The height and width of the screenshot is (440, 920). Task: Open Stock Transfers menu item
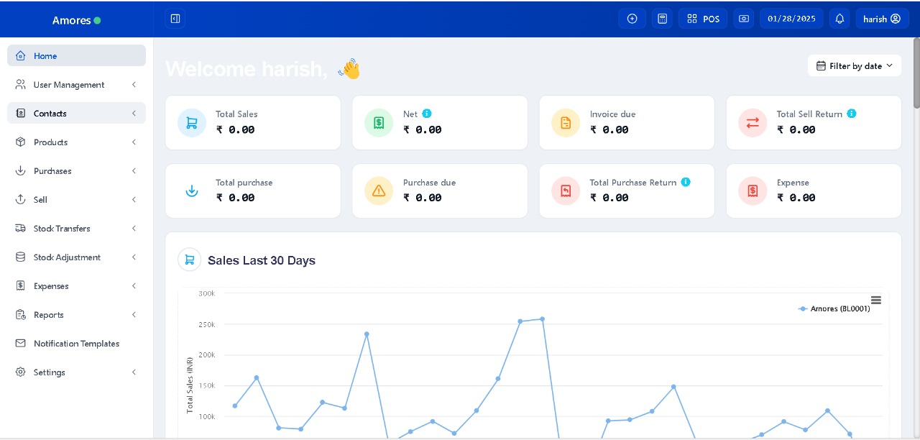click(76, 228)
